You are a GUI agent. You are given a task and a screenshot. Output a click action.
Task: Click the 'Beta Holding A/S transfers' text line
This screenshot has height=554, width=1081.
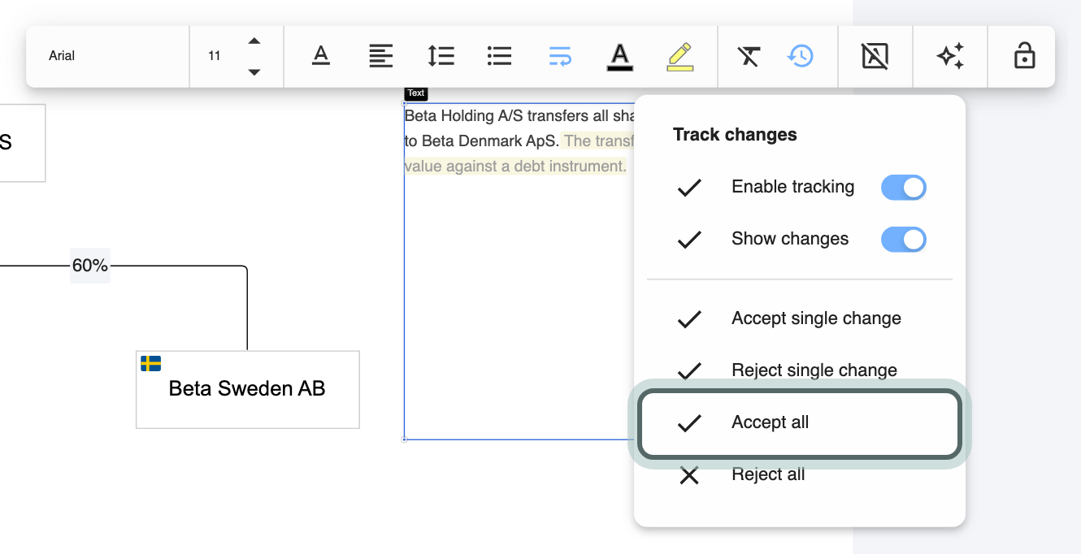(519, 116)
